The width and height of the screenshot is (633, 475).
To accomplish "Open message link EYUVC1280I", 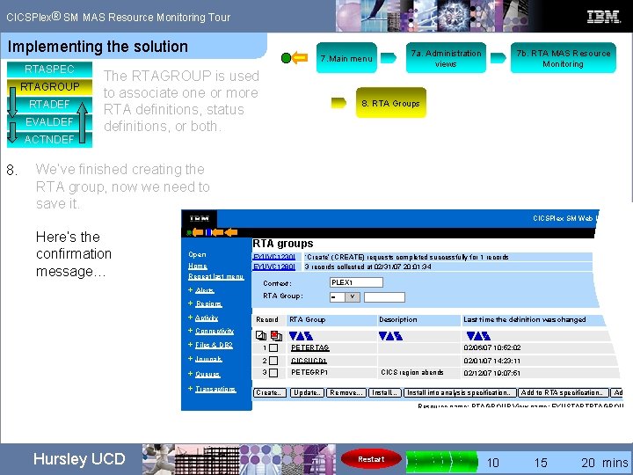I will 273,267.
